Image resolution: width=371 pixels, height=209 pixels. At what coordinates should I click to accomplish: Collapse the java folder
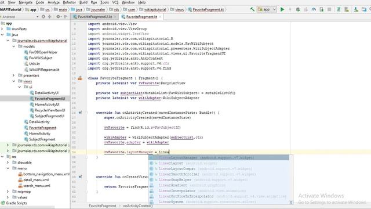pyautogui.click(x=2, y=35)
